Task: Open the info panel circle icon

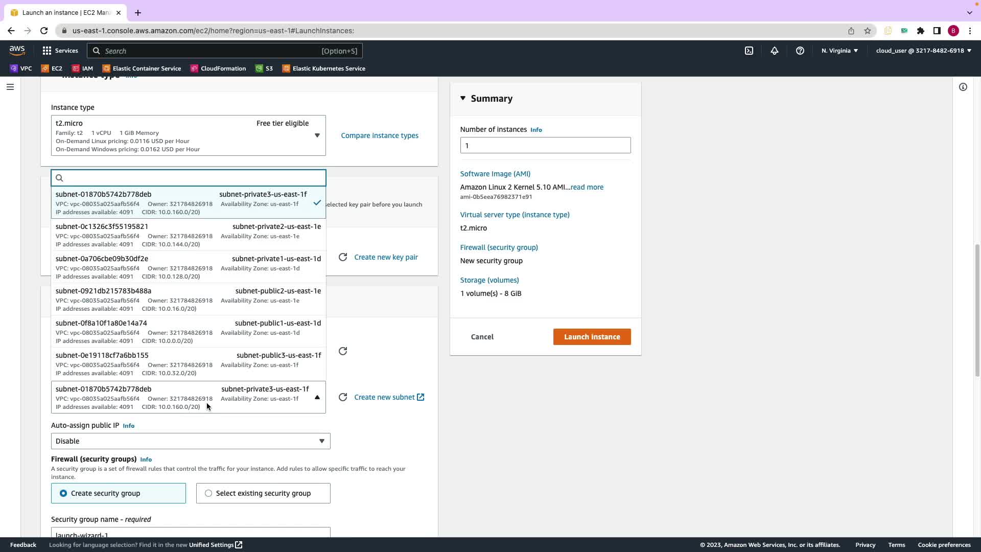Action: point(963,87)
